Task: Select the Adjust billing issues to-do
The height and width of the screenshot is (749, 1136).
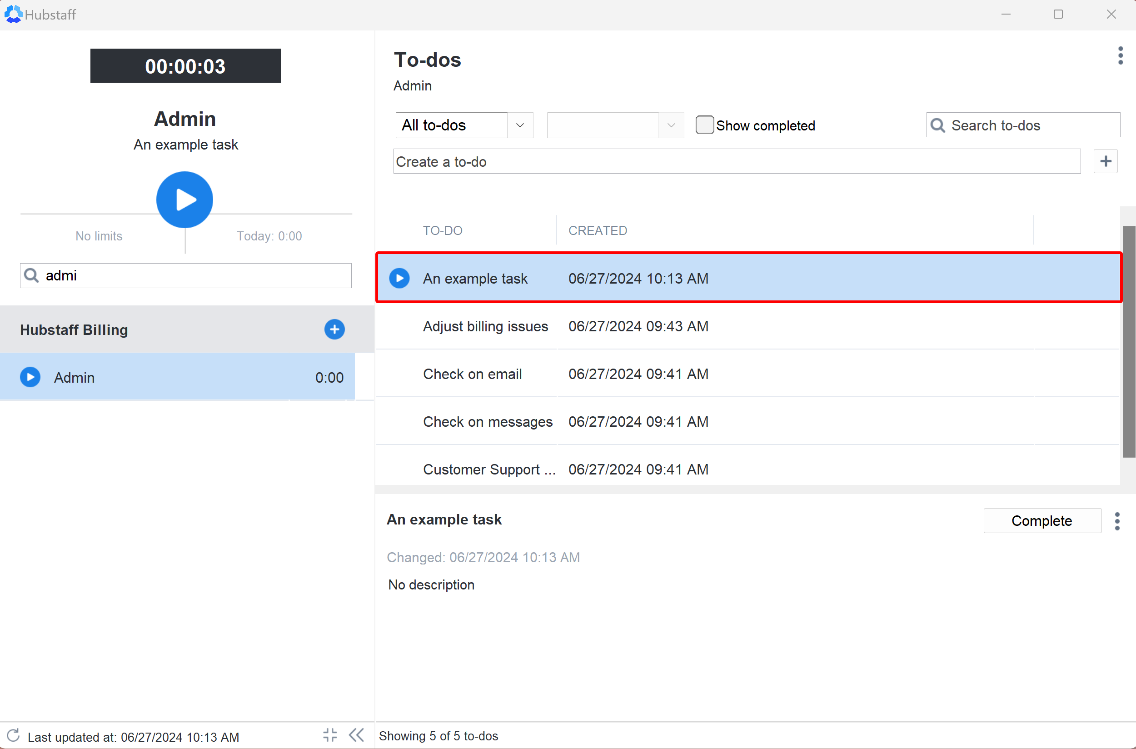Action: pos(747,326)
